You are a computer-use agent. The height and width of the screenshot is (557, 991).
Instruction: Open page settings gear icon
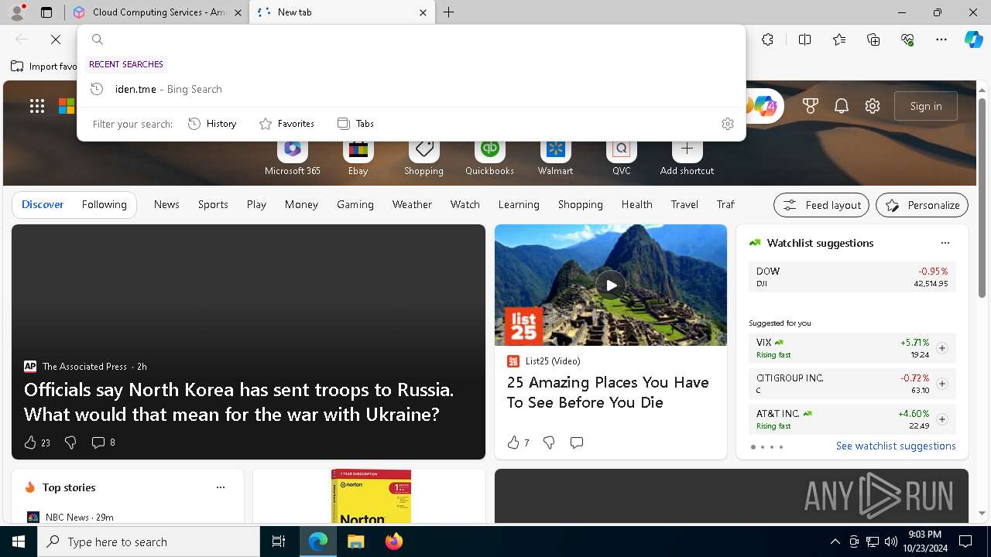pyautogui.click(x=873, y=106)
